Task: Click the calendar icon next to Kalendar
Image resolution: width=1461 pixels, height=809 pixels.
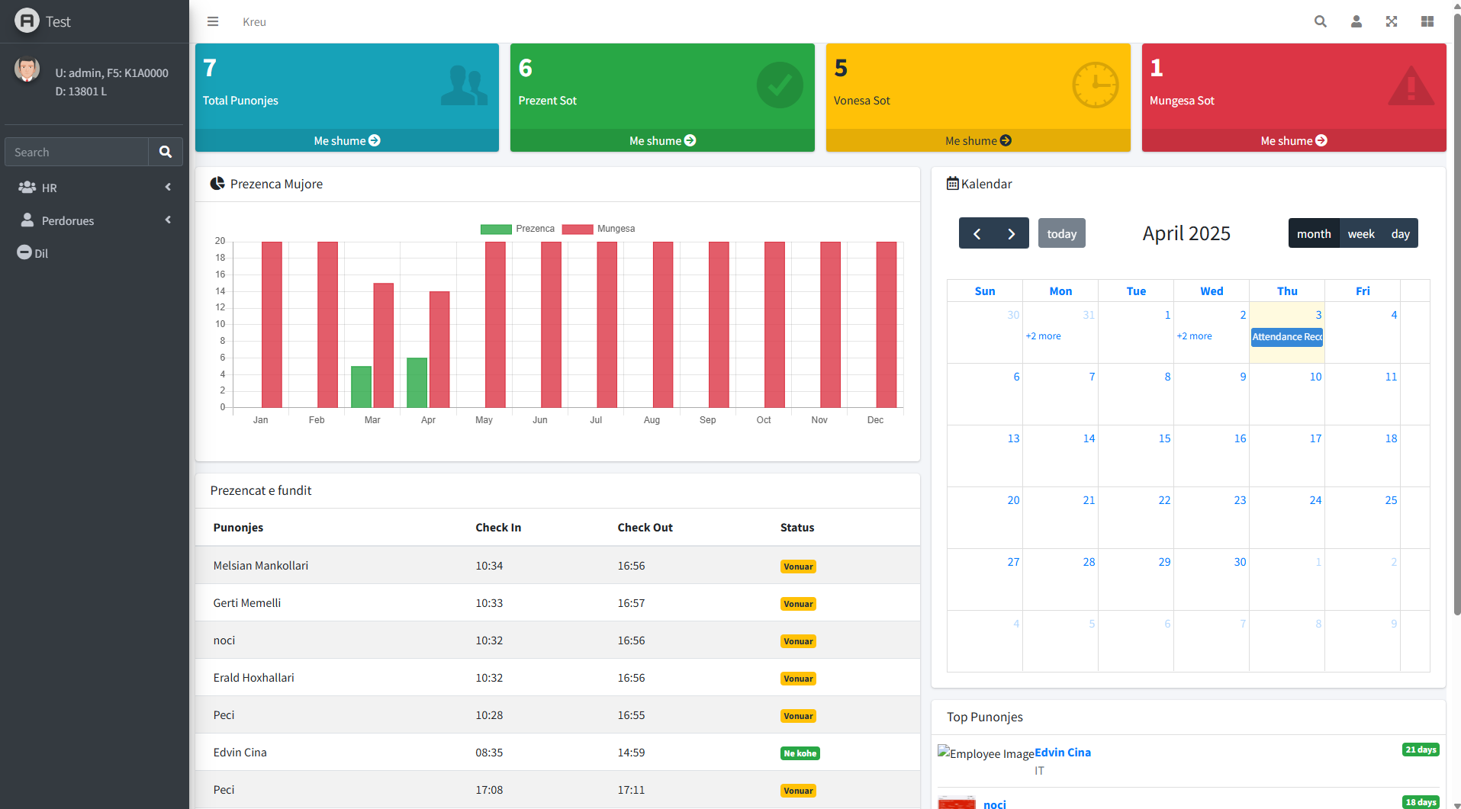Action: click(951, 183)
